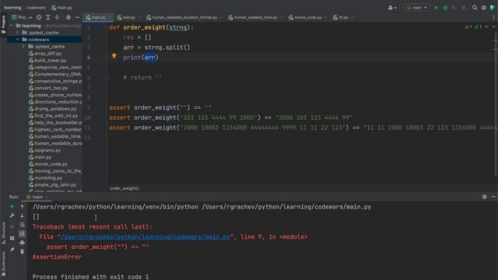The height and width of the screenshot is (280, 498).
Task: Click select opened file target icon
Action: point(39,17)
